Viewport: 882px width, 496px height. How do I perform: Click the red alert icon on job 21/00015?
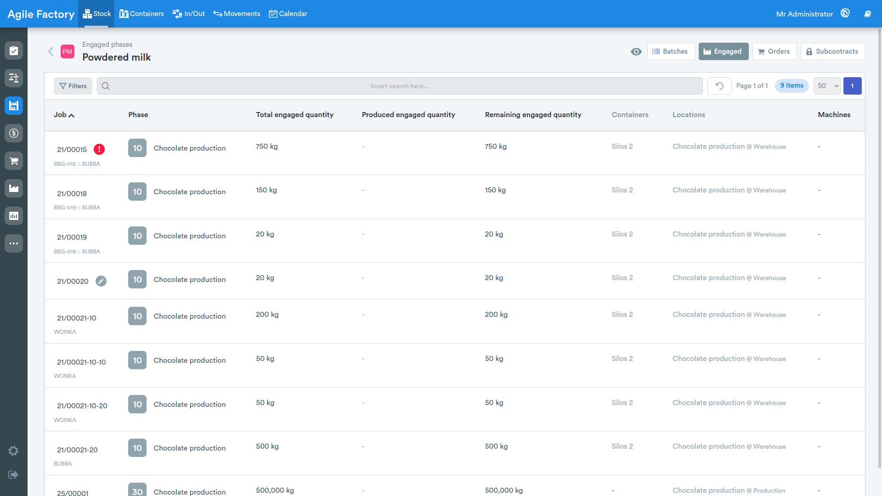coord(99,149)
